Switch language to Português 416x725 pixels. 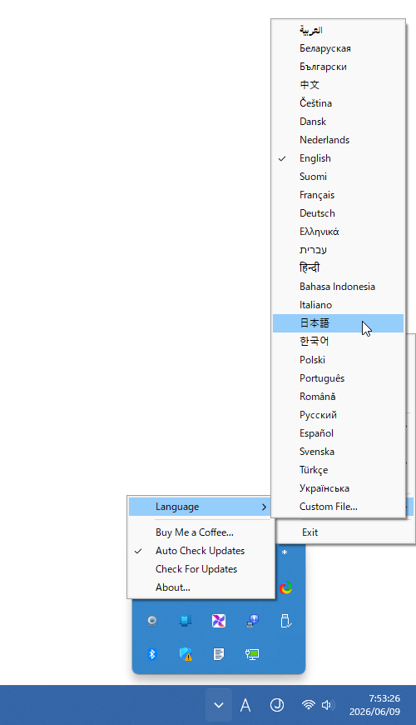tap(338, 378)
